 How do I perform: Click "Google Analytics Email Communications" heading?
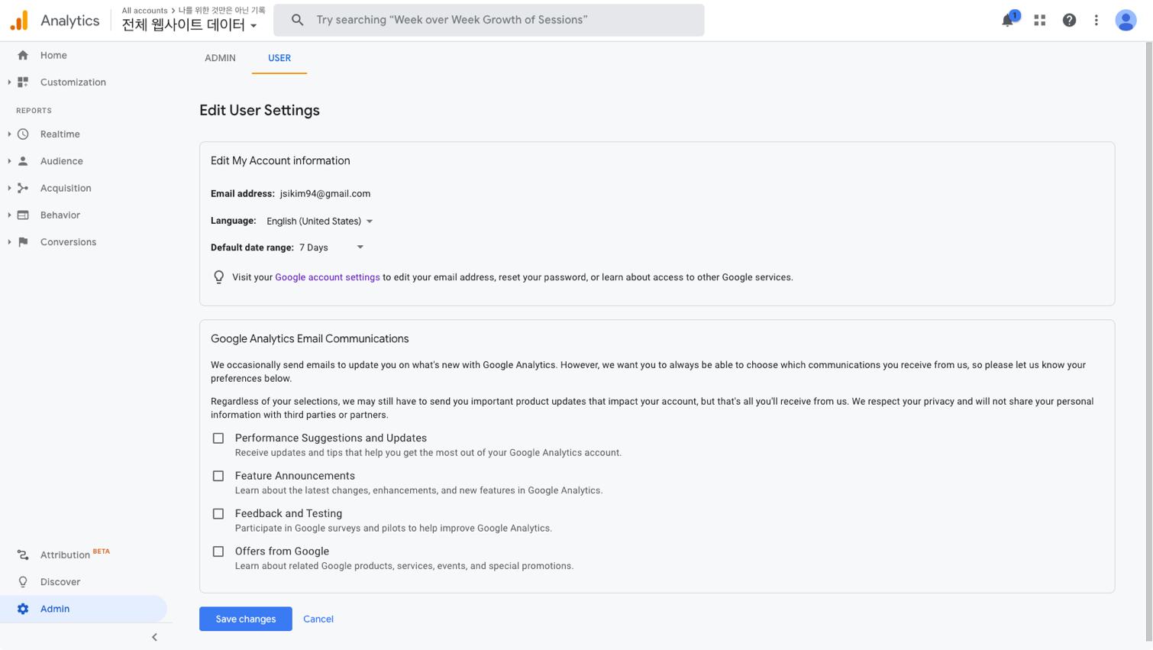[x=310, y=339]
